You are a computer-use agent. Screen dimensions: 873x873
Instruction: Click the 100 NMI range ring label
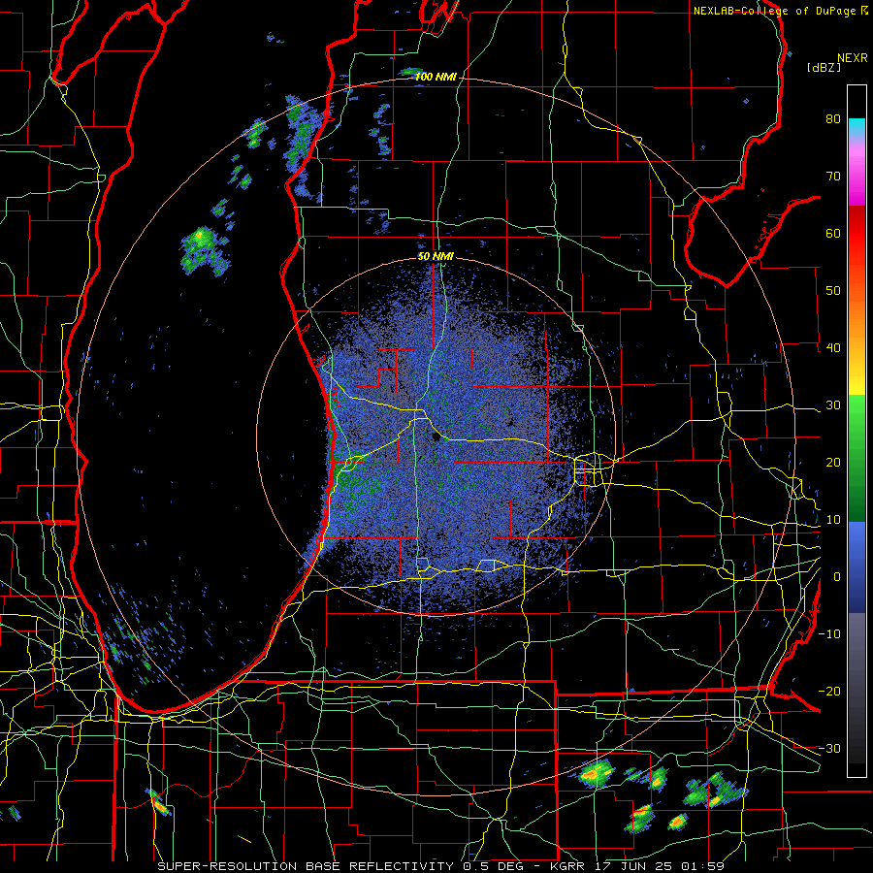click(x=436, y=77)
